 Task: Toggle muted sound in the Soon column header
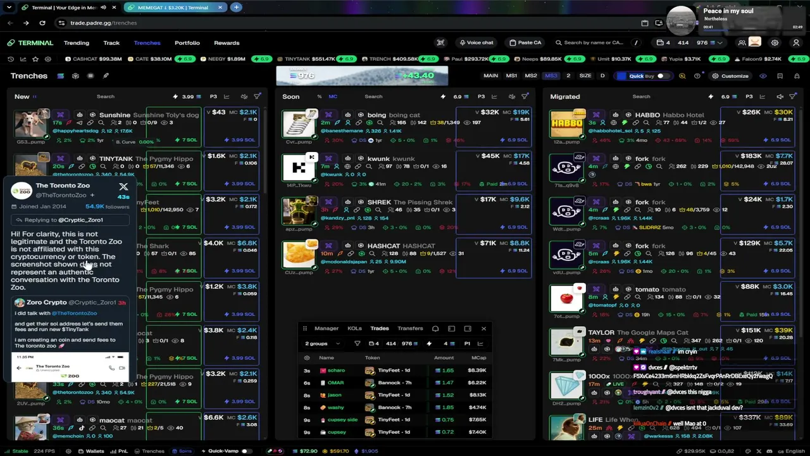tap(511, 97)
